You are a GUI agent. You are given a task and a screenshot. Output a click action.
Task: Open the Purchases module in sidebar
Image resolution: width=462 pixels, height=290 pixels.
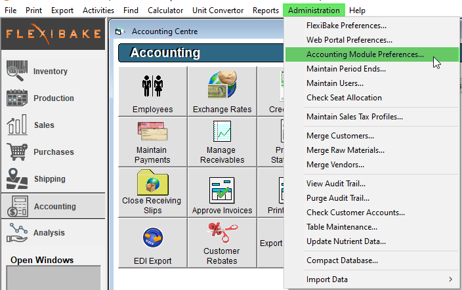53,152
